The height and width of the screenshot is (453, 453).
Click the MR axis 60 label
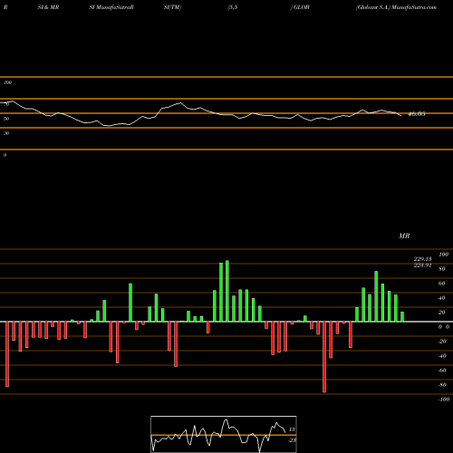pyautogui.click(x=442, y=284)
